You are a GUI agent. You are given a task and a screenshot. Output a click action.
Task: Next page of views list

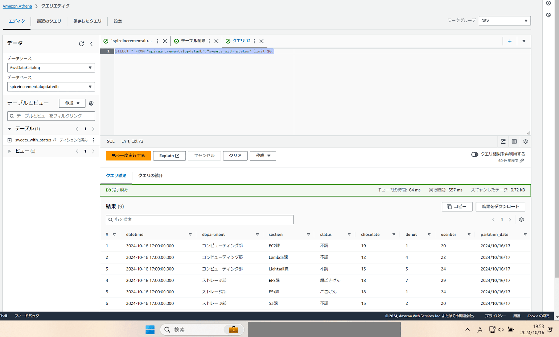[93, 151]
